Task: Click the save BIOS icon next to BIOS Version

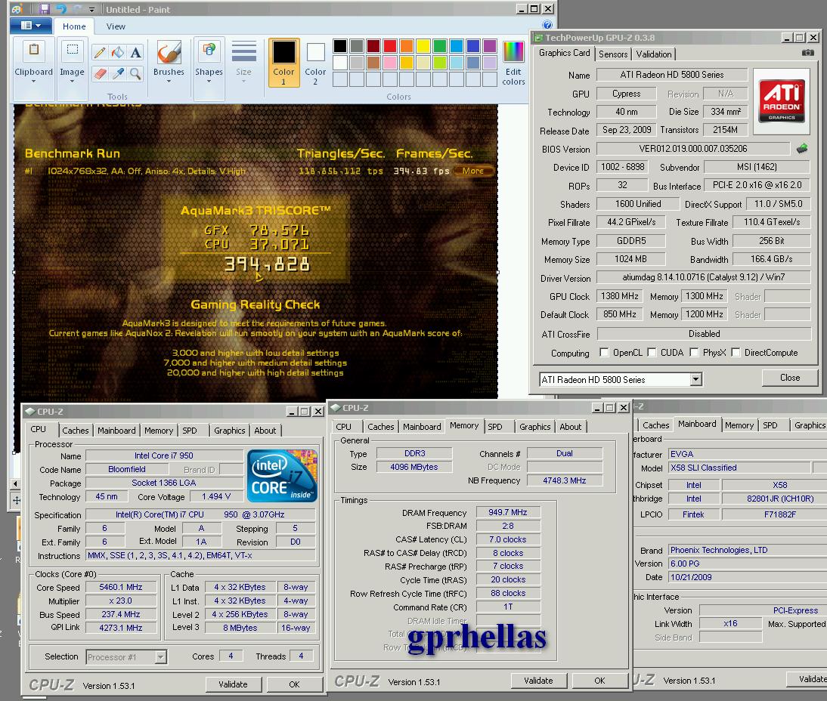Action: coord(802,148)
